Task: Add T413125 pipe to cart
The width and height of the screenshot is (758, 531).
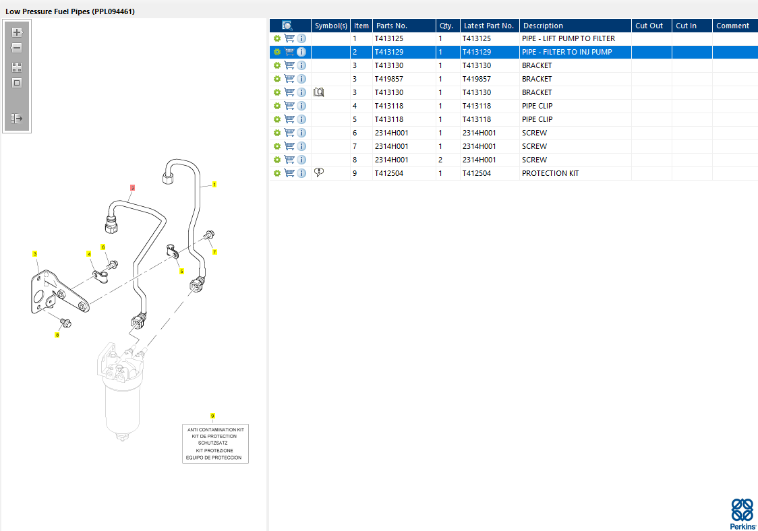Action: coord(289,38)
